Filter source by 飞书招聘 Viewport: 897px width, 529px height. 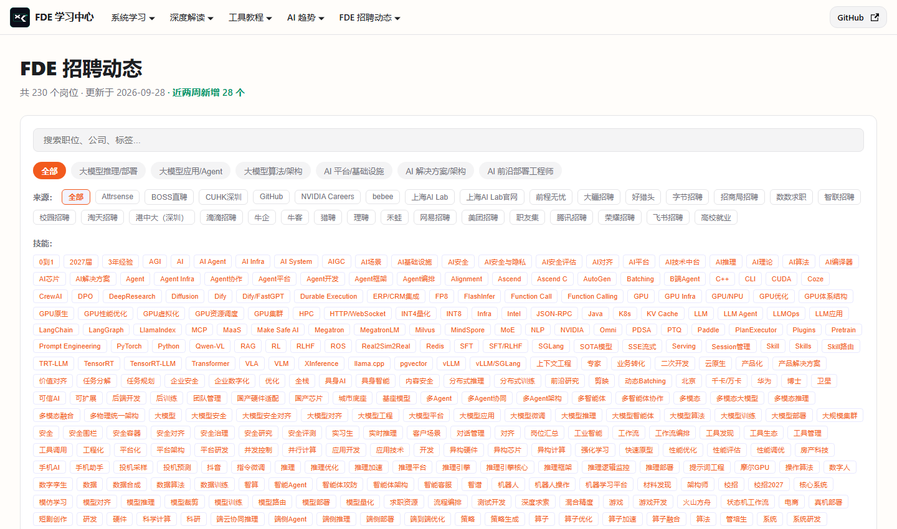click(668, 217)
